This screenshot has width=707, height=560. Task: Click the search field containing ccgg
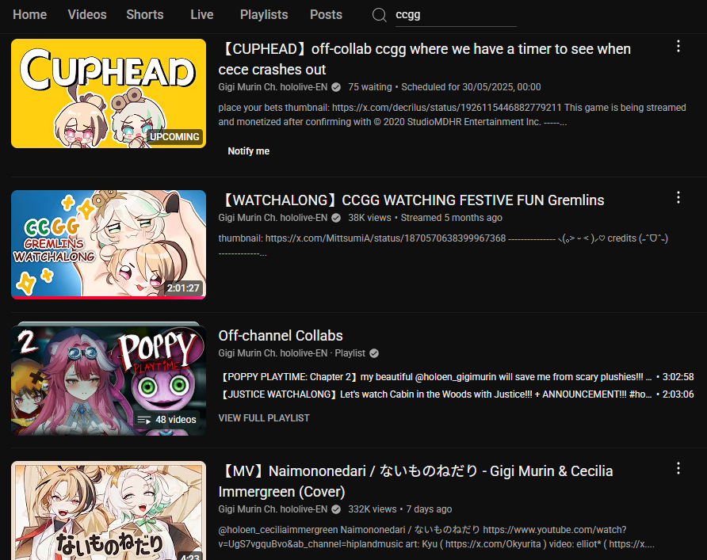coord(456,15)
